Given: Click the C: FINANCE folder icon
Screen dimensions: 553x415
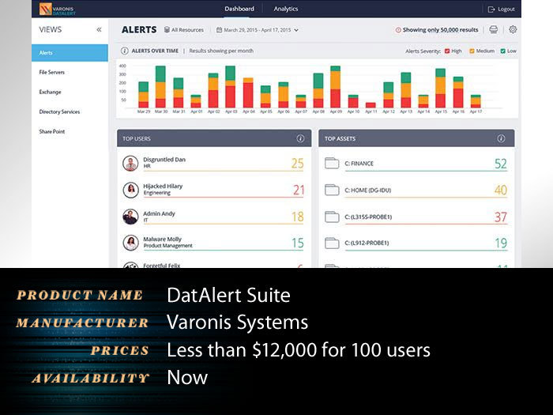Looking at the screenshot, I should [332, 163].
